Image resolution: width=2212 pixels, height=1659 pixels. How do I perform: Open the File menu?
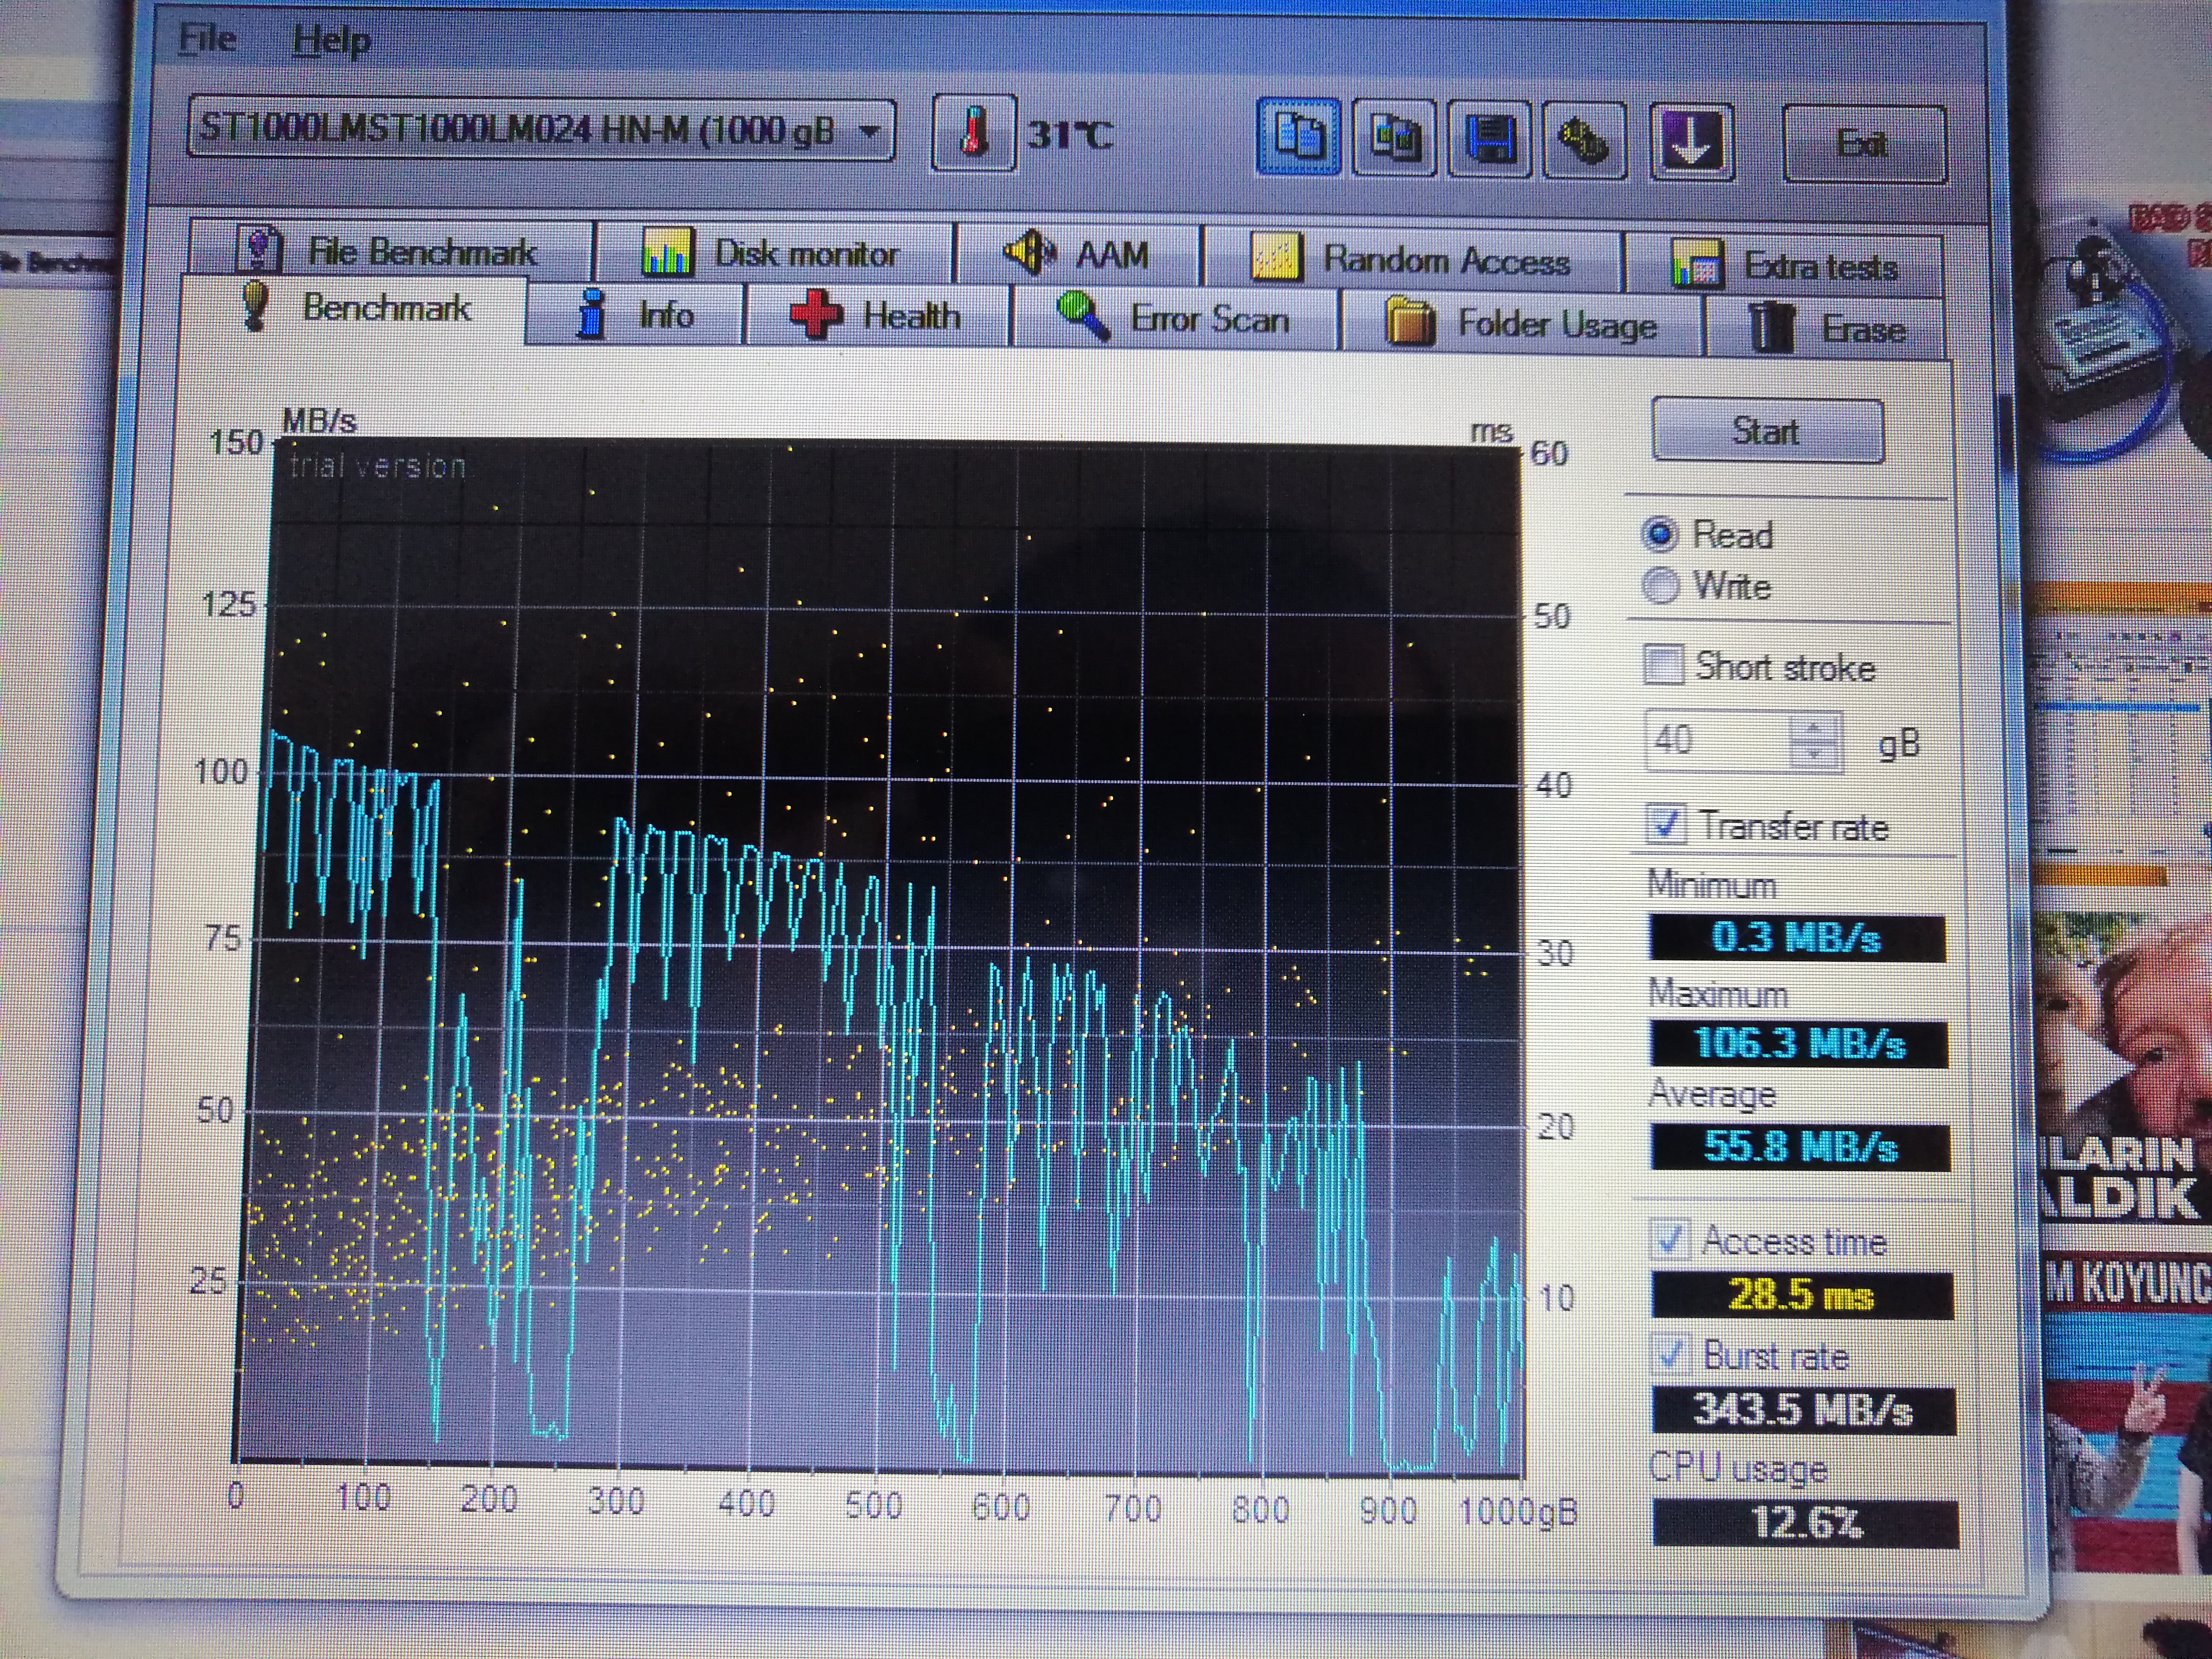pos(207,39)
